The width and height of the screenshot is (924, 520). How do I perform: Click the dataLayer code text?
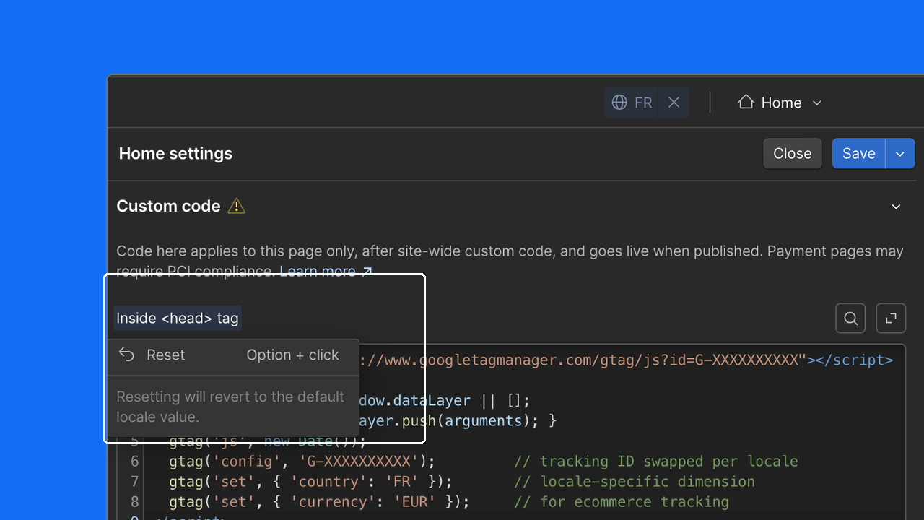(432, 401)
